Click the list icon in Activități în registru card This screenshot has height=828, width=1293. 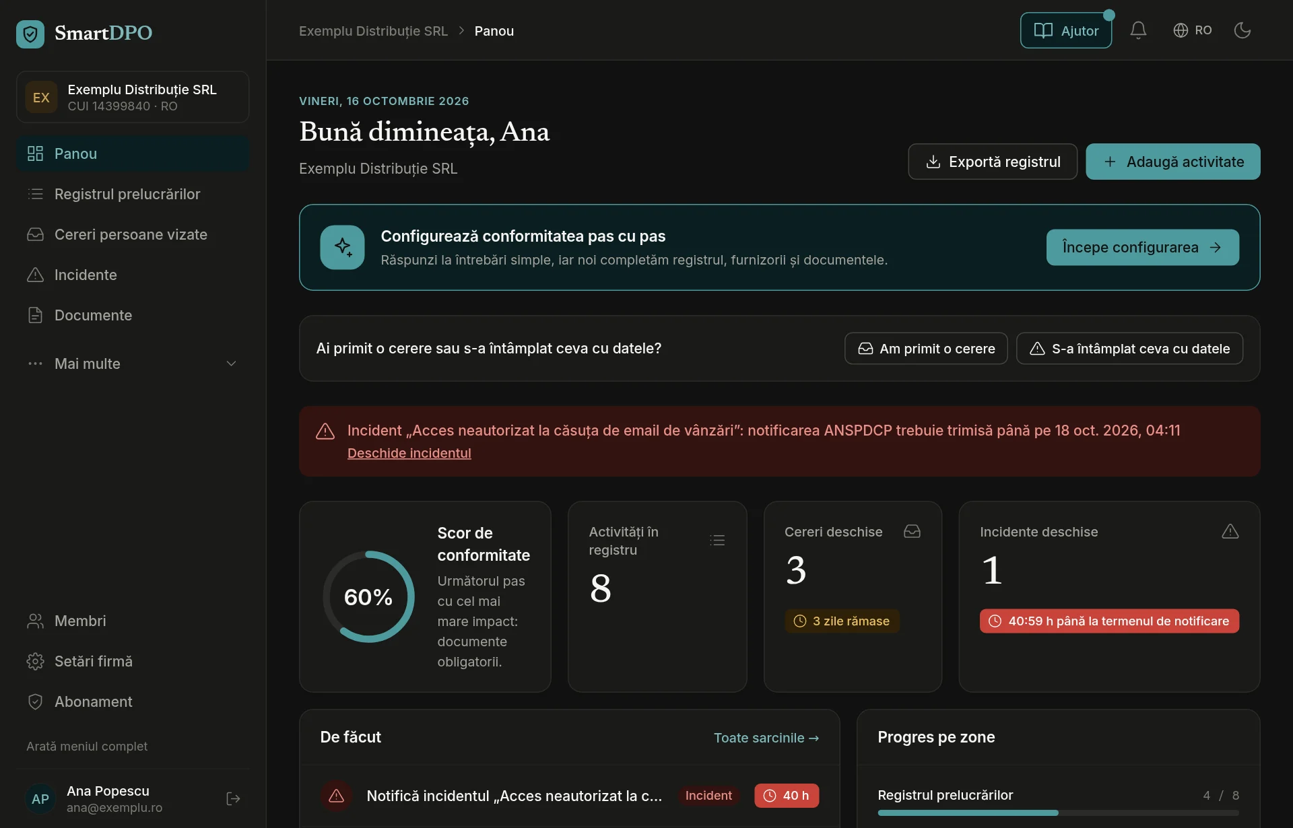tap(717, 540)
